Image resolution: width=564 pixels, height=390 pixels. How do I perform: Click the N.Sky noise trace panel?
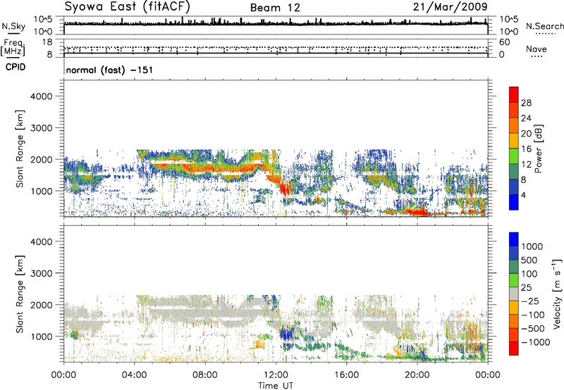(276, 25)
